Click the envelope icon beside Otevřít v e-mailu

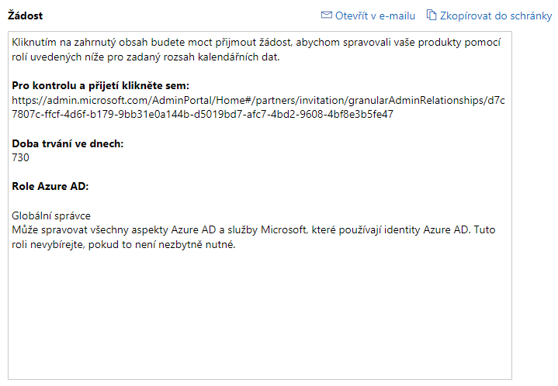(x=326, y=15)
